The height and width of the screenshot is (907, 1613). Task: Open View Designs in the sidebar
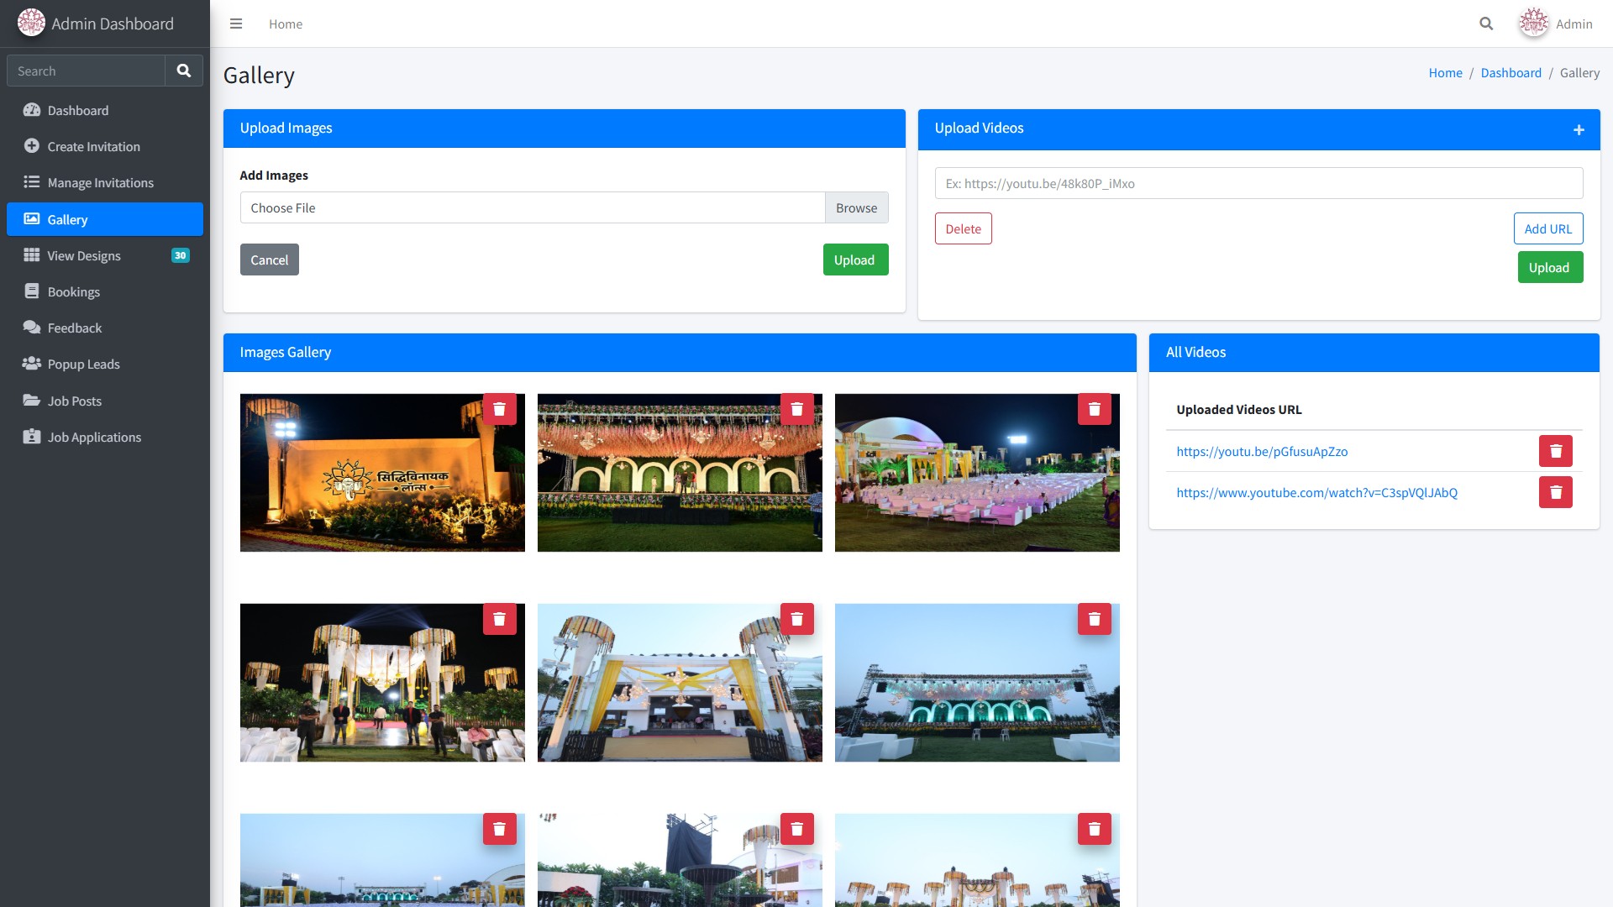[x=105, y=255]
